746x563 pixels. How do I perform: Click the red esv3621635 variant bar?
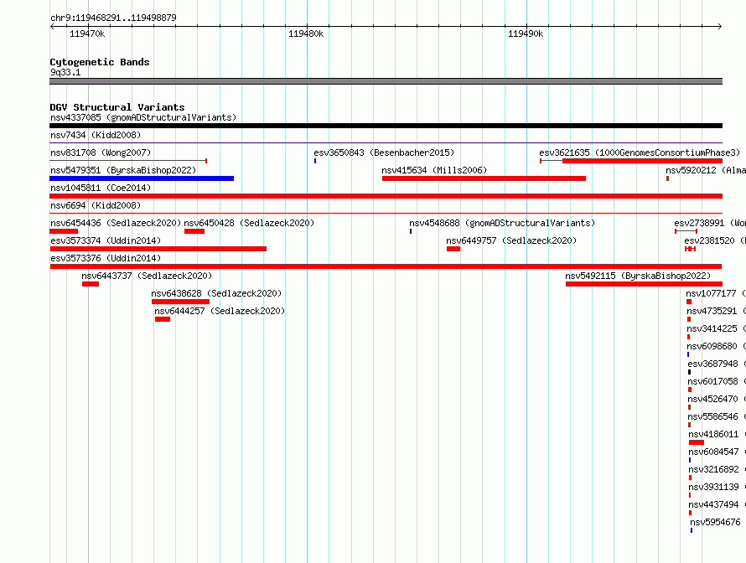click(642, 161)
